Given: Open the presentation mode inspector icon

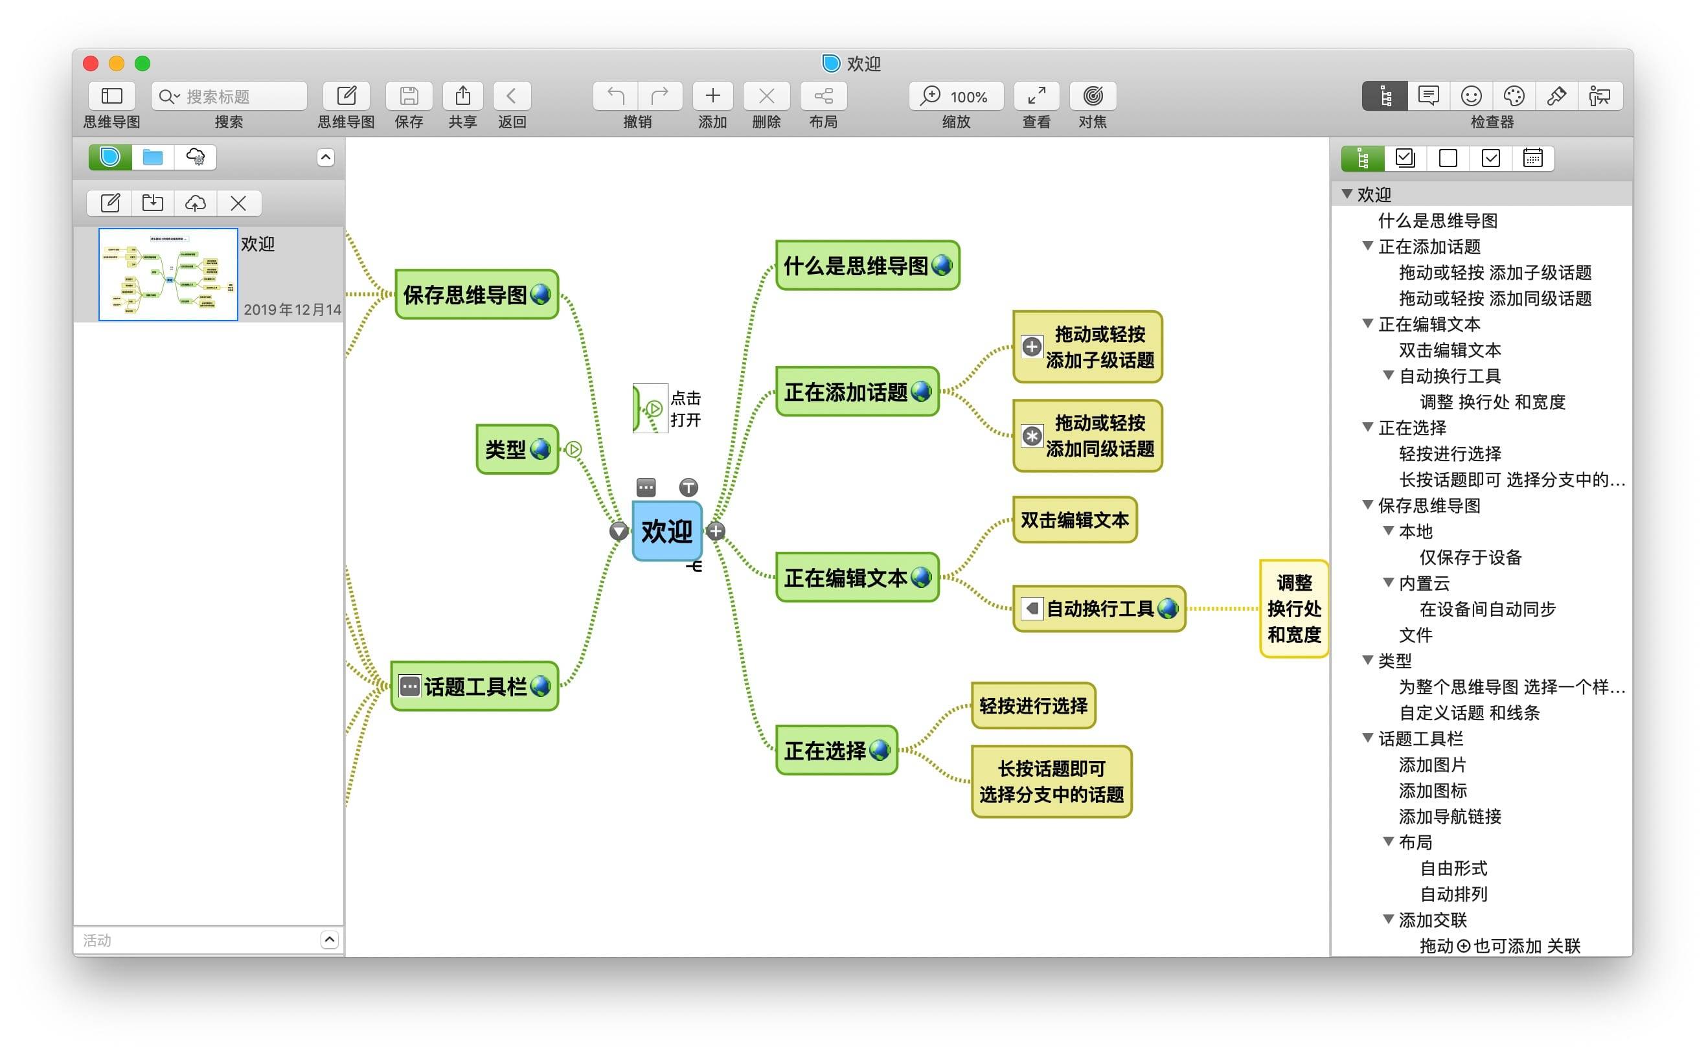Looking at the screenshot, I should [x=1600, y=95].
